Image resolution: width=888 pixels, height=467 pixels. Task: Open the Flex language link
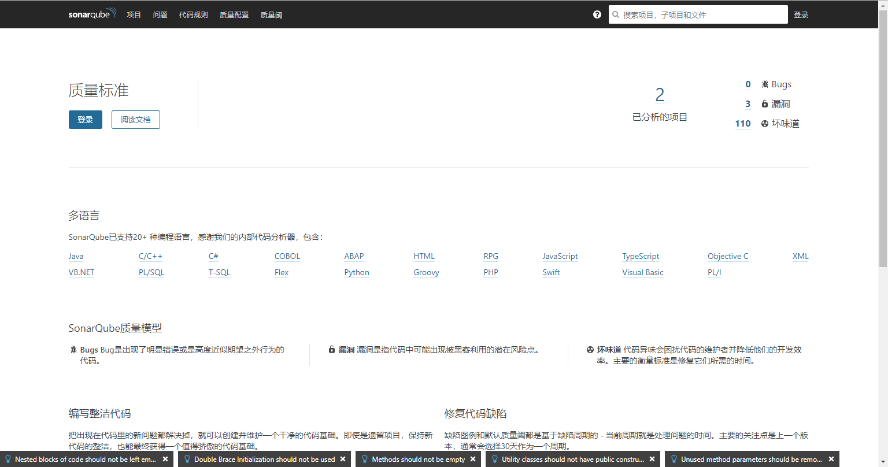[x=282, y=272]
